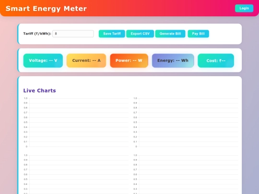Click the Live Charts heading

click(x=39, y=91)
